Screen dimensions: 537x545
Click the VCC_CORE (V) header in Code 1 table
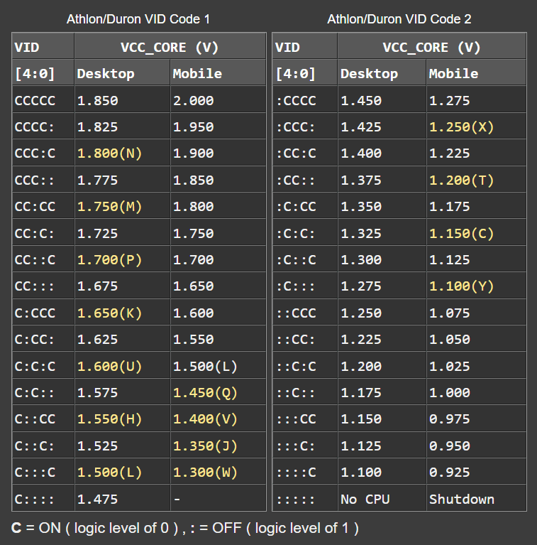click(x=170, y=48)
